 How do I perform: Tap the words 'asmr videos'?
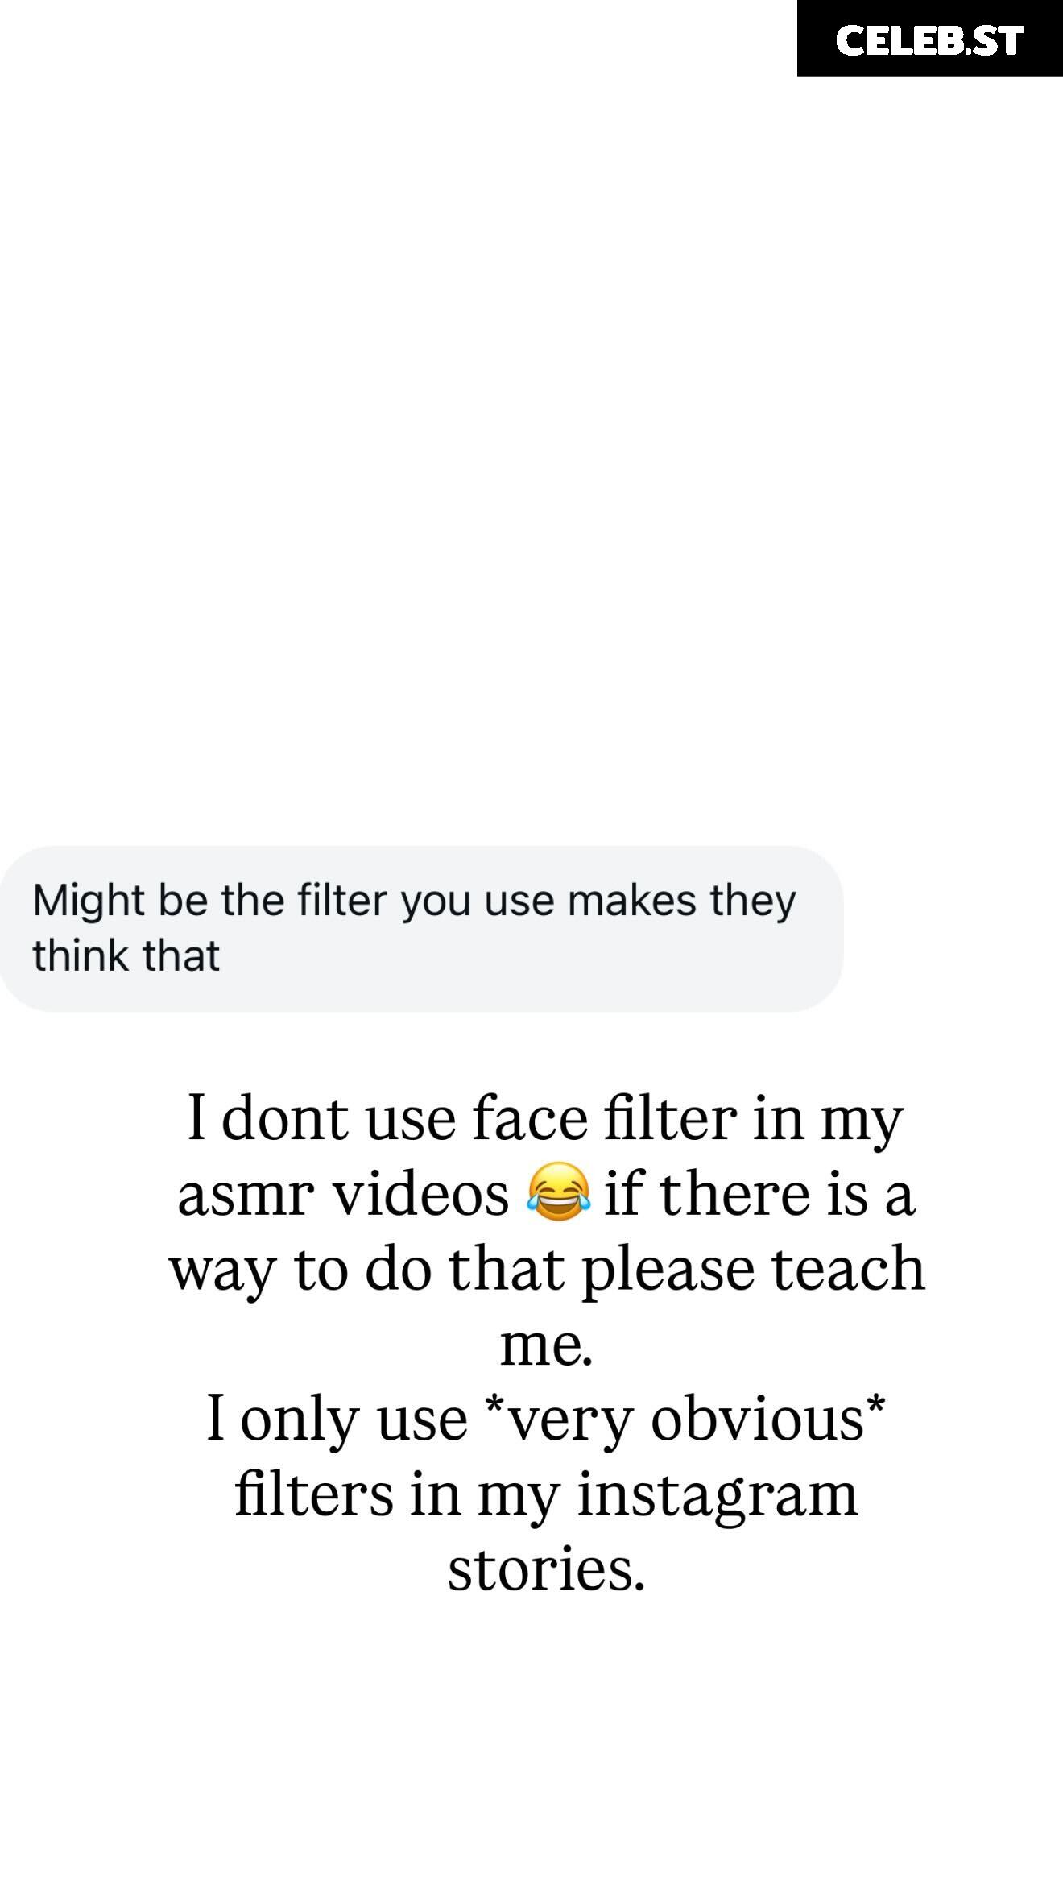(343, 1194)
